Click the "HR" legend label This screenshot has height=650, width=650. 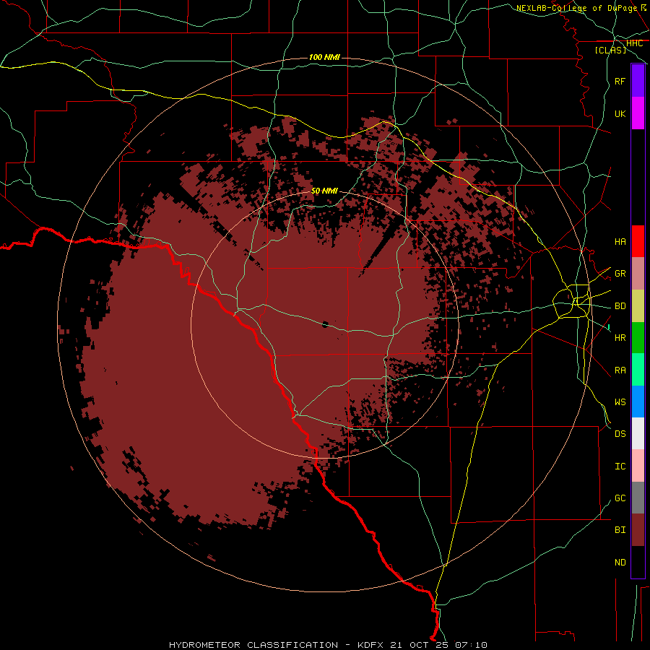pyautogui.click(x=620, y=338)
